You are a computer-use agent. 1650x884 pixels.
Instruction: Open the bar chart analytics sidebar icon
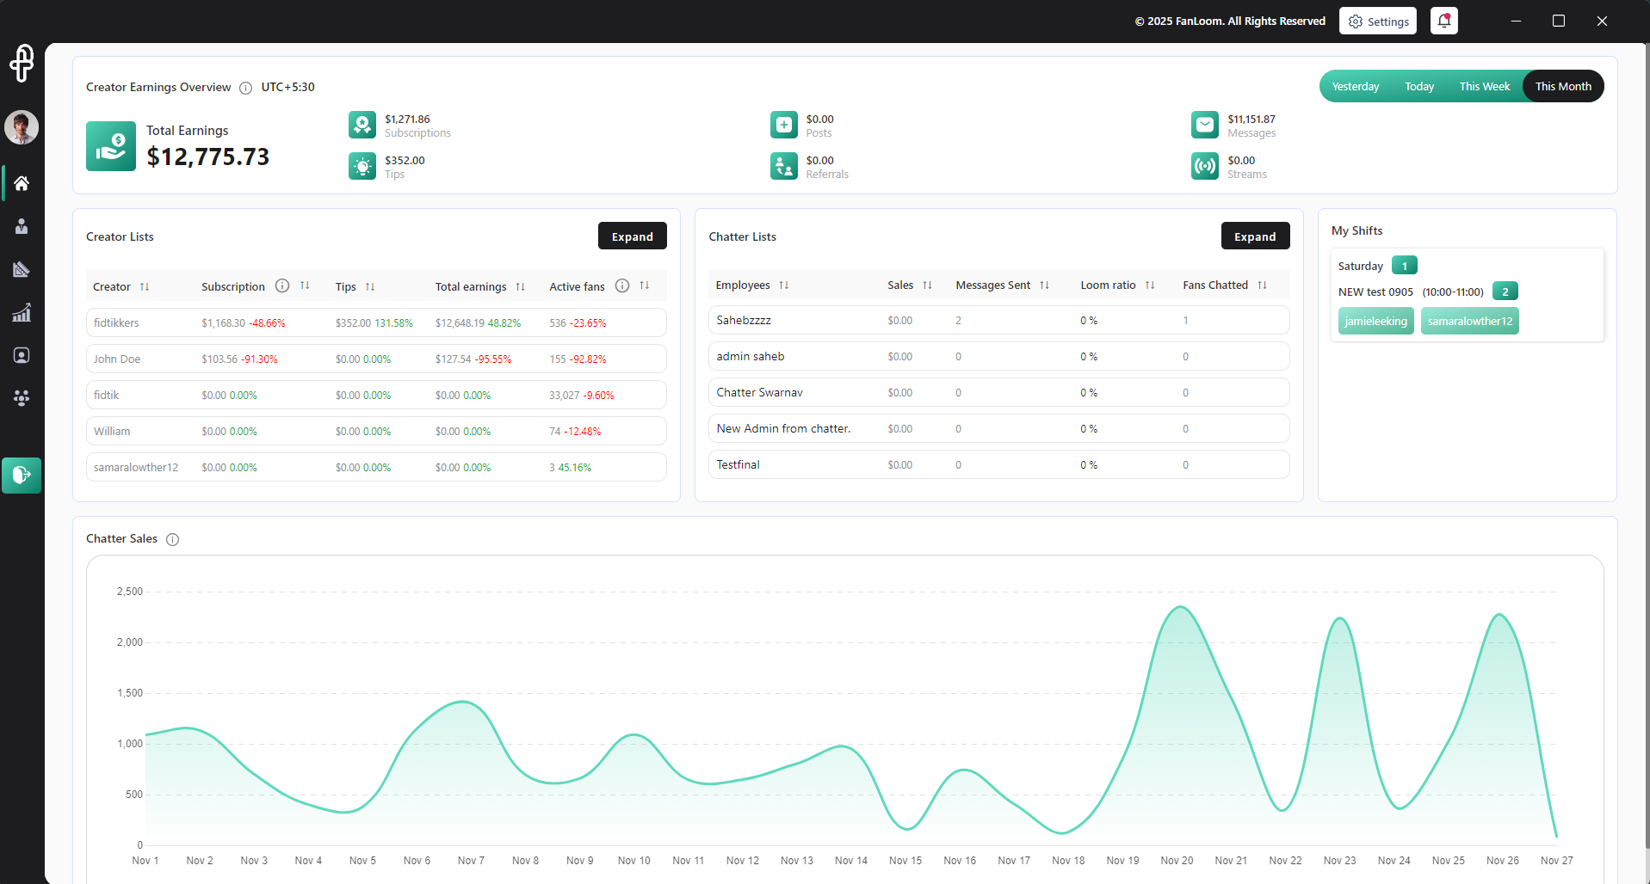[22, 312]
